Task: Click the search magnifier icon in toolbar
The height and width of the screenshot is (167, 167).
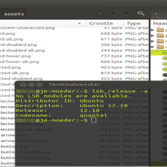Action: (141, 13)
